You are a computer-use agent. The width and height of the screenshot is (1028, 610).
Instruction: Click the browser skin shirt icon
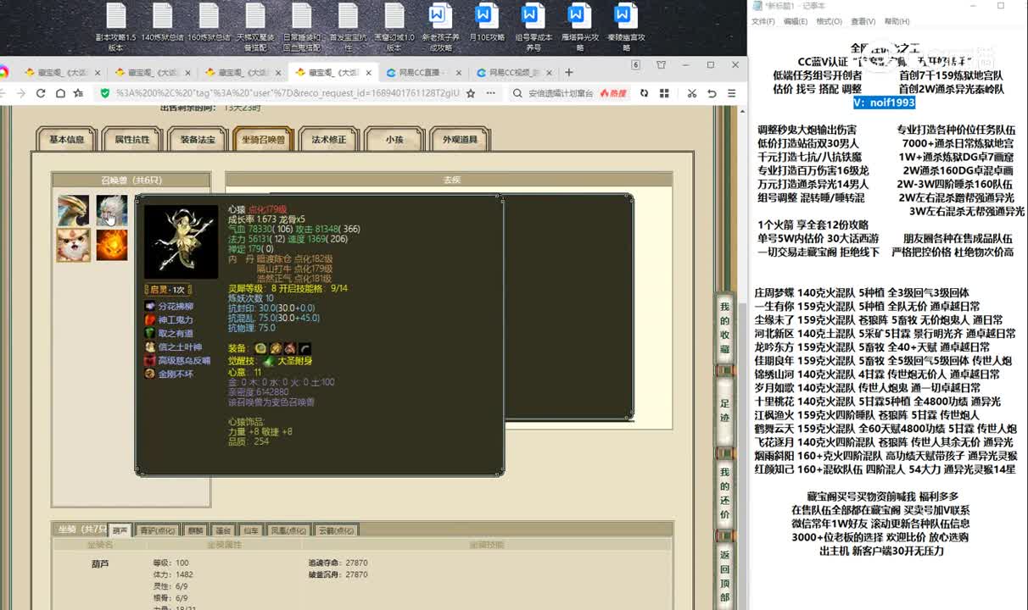pos(662,65)
